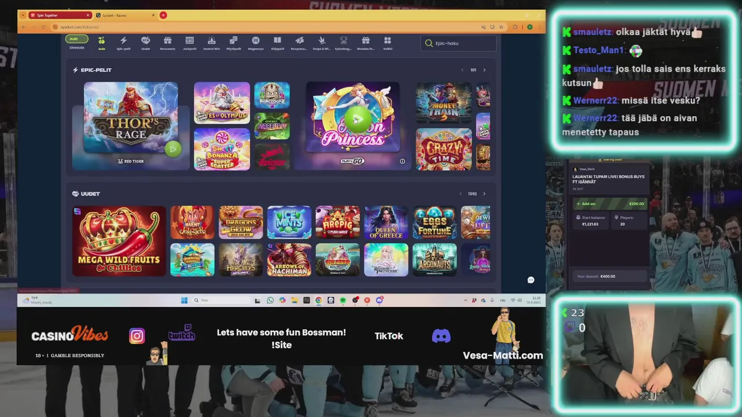Reload the page with browser refresh

pos(43,27)
